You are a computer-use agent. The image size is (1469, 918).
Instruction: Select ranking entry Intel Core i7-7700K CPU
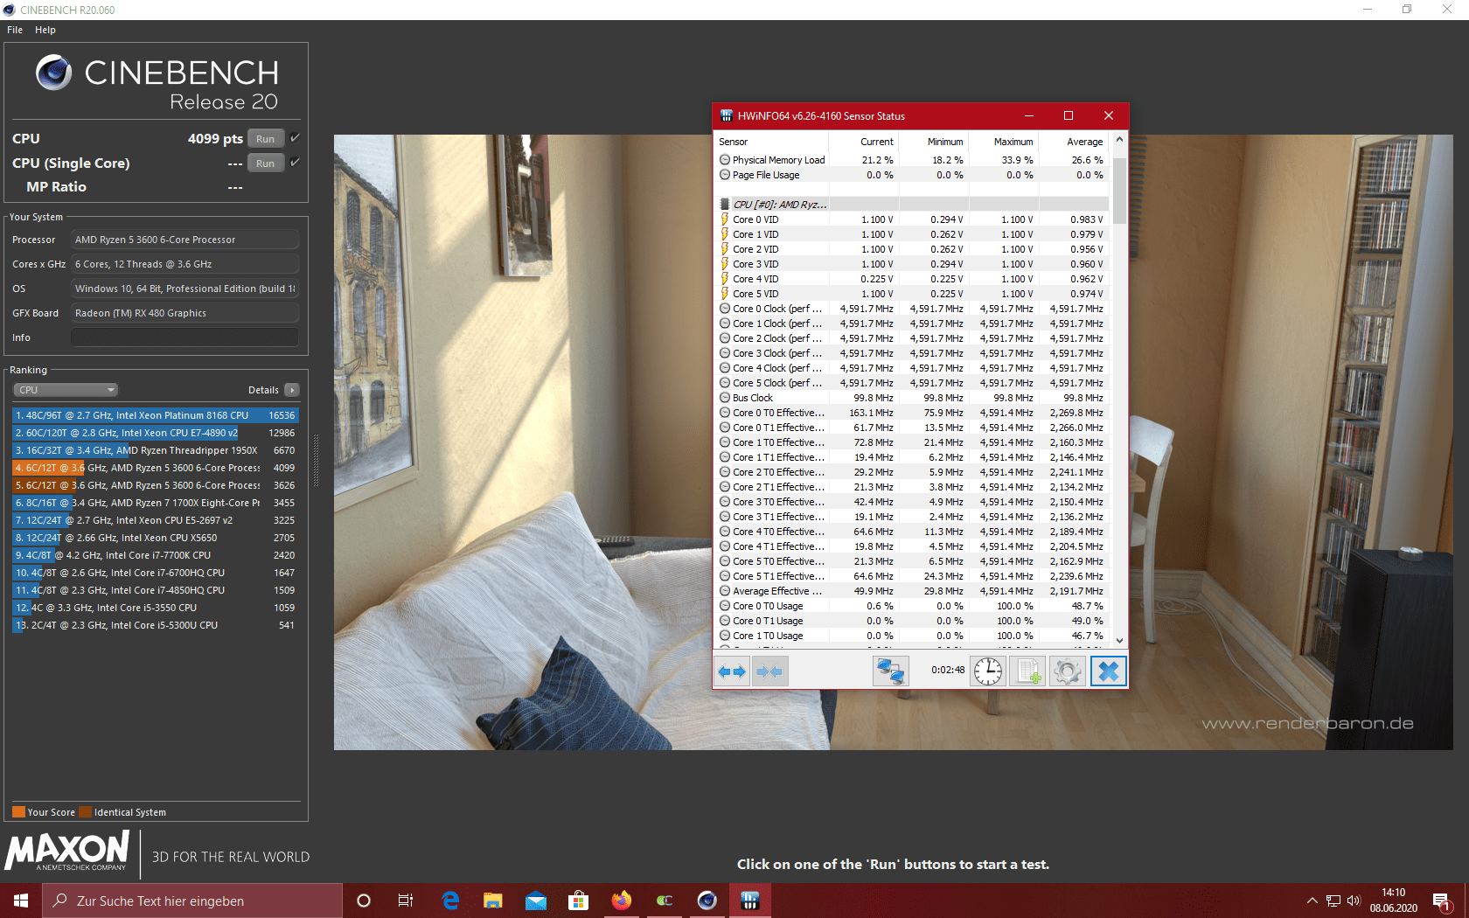(x=156, y=555)
